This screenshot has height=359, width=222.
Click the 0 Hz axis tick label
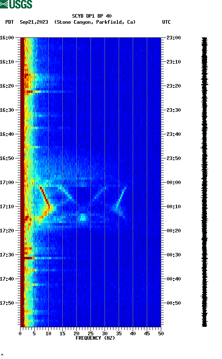coord(20,334)
